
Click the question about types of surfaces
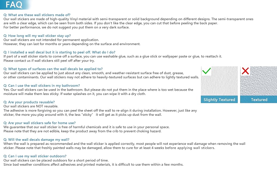tap(53, 69)
